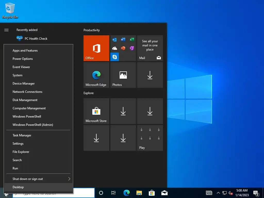Expand the Start menu hamburger button
Viewport: 264px width, 198px height.
6,30
